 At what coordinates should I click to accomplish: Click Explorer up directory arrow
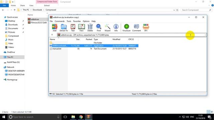(x=15, y=10)
